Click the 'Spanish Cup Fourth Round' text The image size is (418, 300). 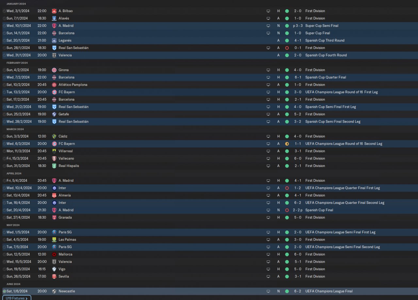coord(326,55)
